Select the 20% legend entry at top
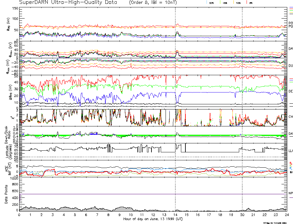Screen dimensions: 293x224 pyautogui.click(x=211, y=3)
